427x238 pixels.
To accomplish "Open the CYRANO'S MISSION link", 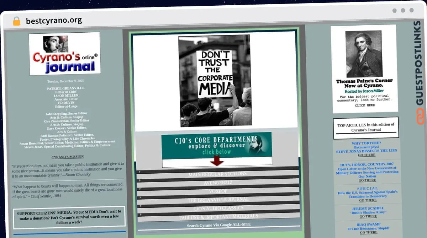I will tap(68, 157).
